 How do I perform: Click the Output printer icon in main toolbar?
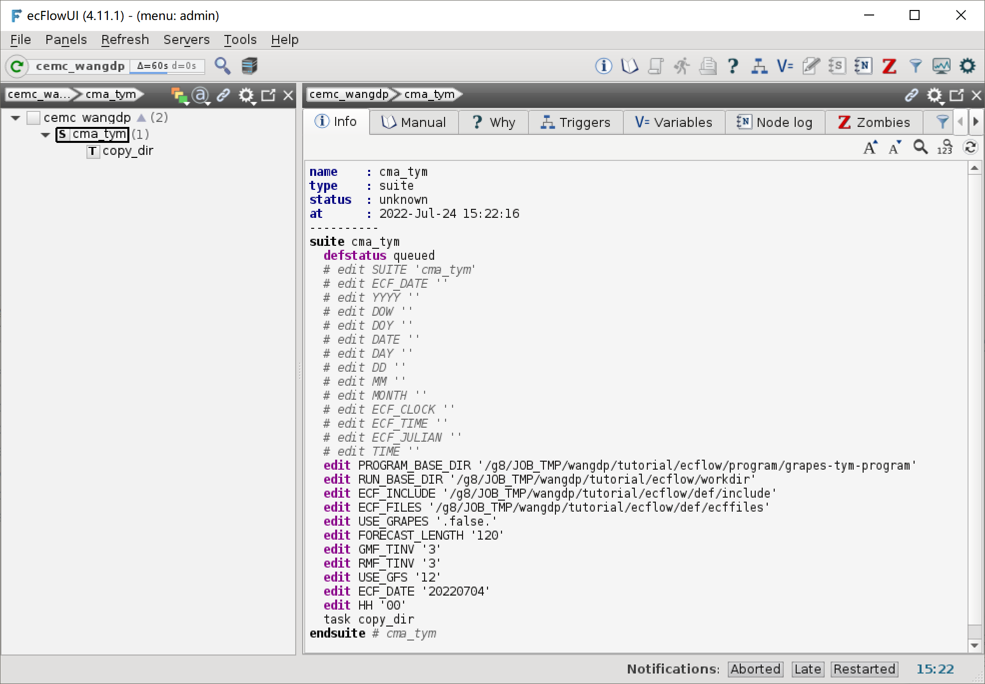(708, 66)
